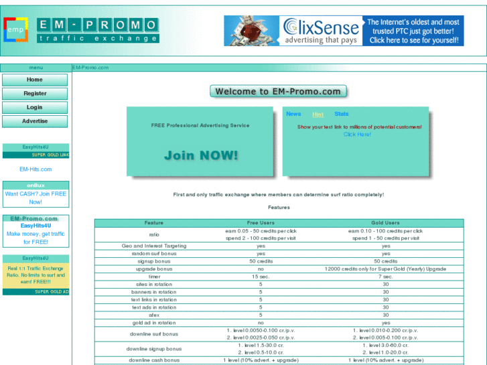Select the upgrade bonus row label

tap(154, 269)
